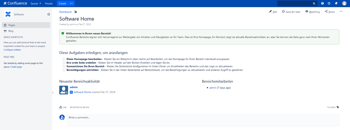Click the 'PAGE TREE' sidebar heading
This screenshot has height=130, width=350.
click(9, 57)
